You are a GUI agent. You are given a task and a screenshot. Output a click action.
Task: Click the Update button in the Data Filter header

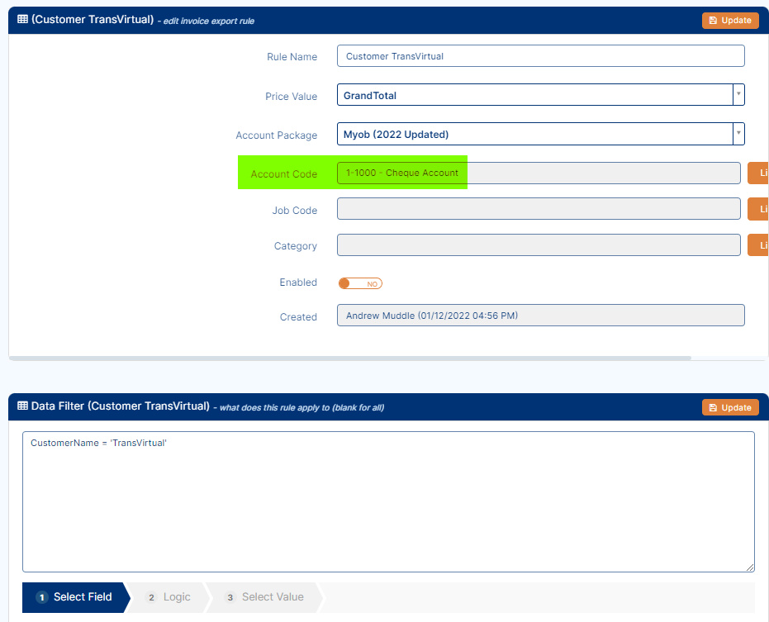[730, 407]
